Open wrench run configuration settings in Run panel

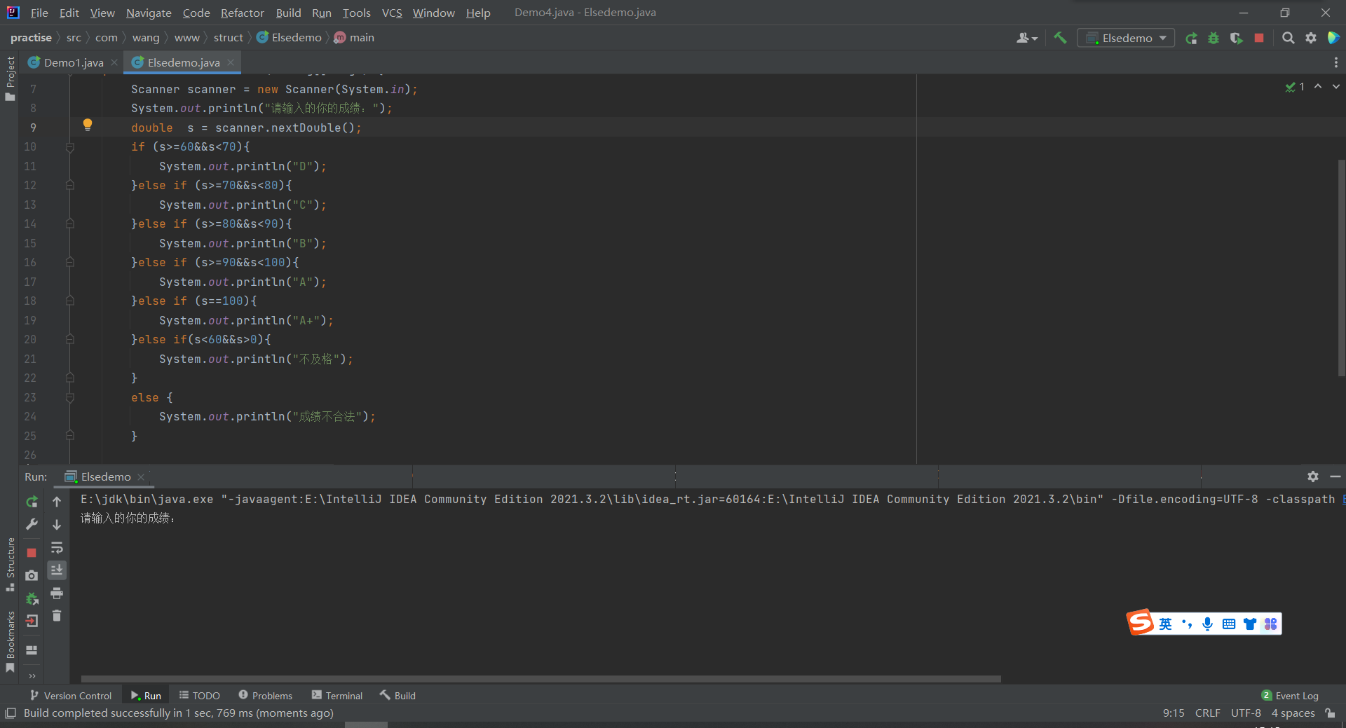point(32,524)
